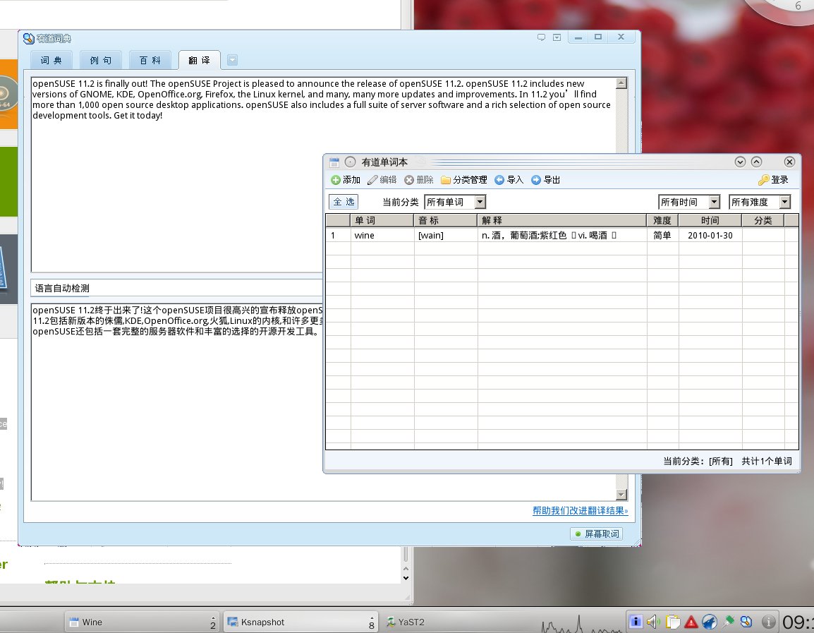Sort by the 时间 column header
This screenshot has height=633, width=814.
point(710,221)
